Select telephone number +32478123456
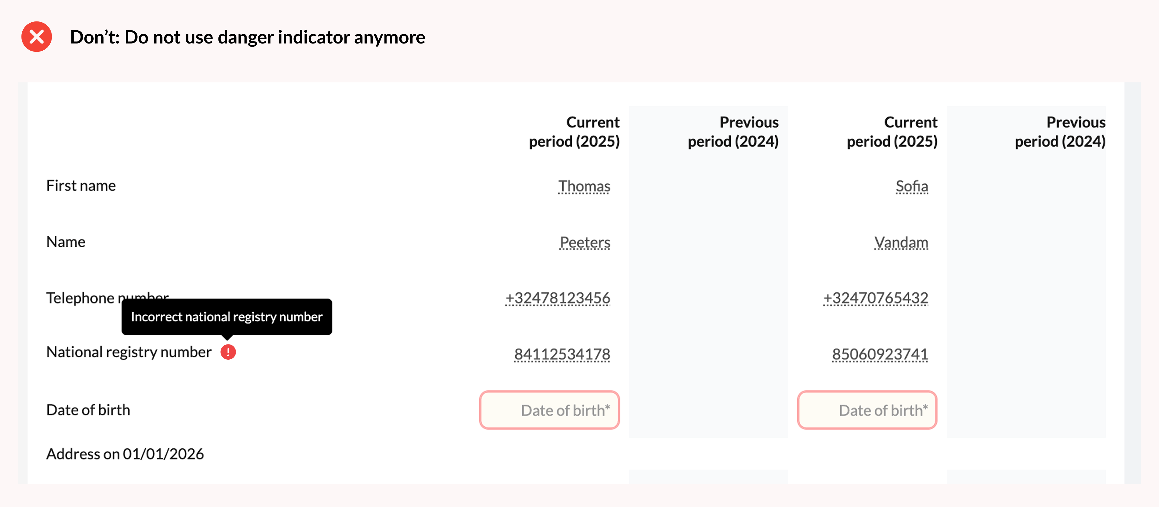This screenshot has height=507, width=1159. coord(558,298)
